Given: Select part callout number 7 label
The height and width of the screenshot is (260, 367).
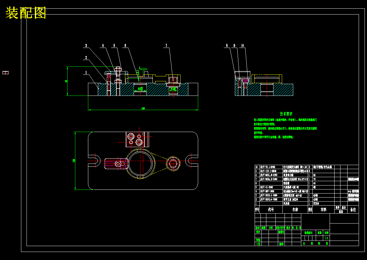Looking at the screenshot, I should [x=166, y=46].
